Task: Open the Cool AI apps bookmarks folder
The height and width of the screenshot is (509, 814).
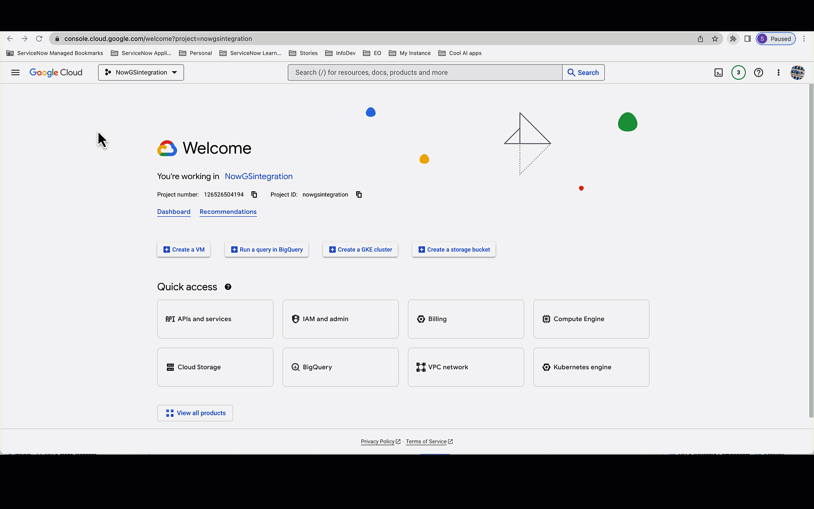Action: click(x=460, y=53)
